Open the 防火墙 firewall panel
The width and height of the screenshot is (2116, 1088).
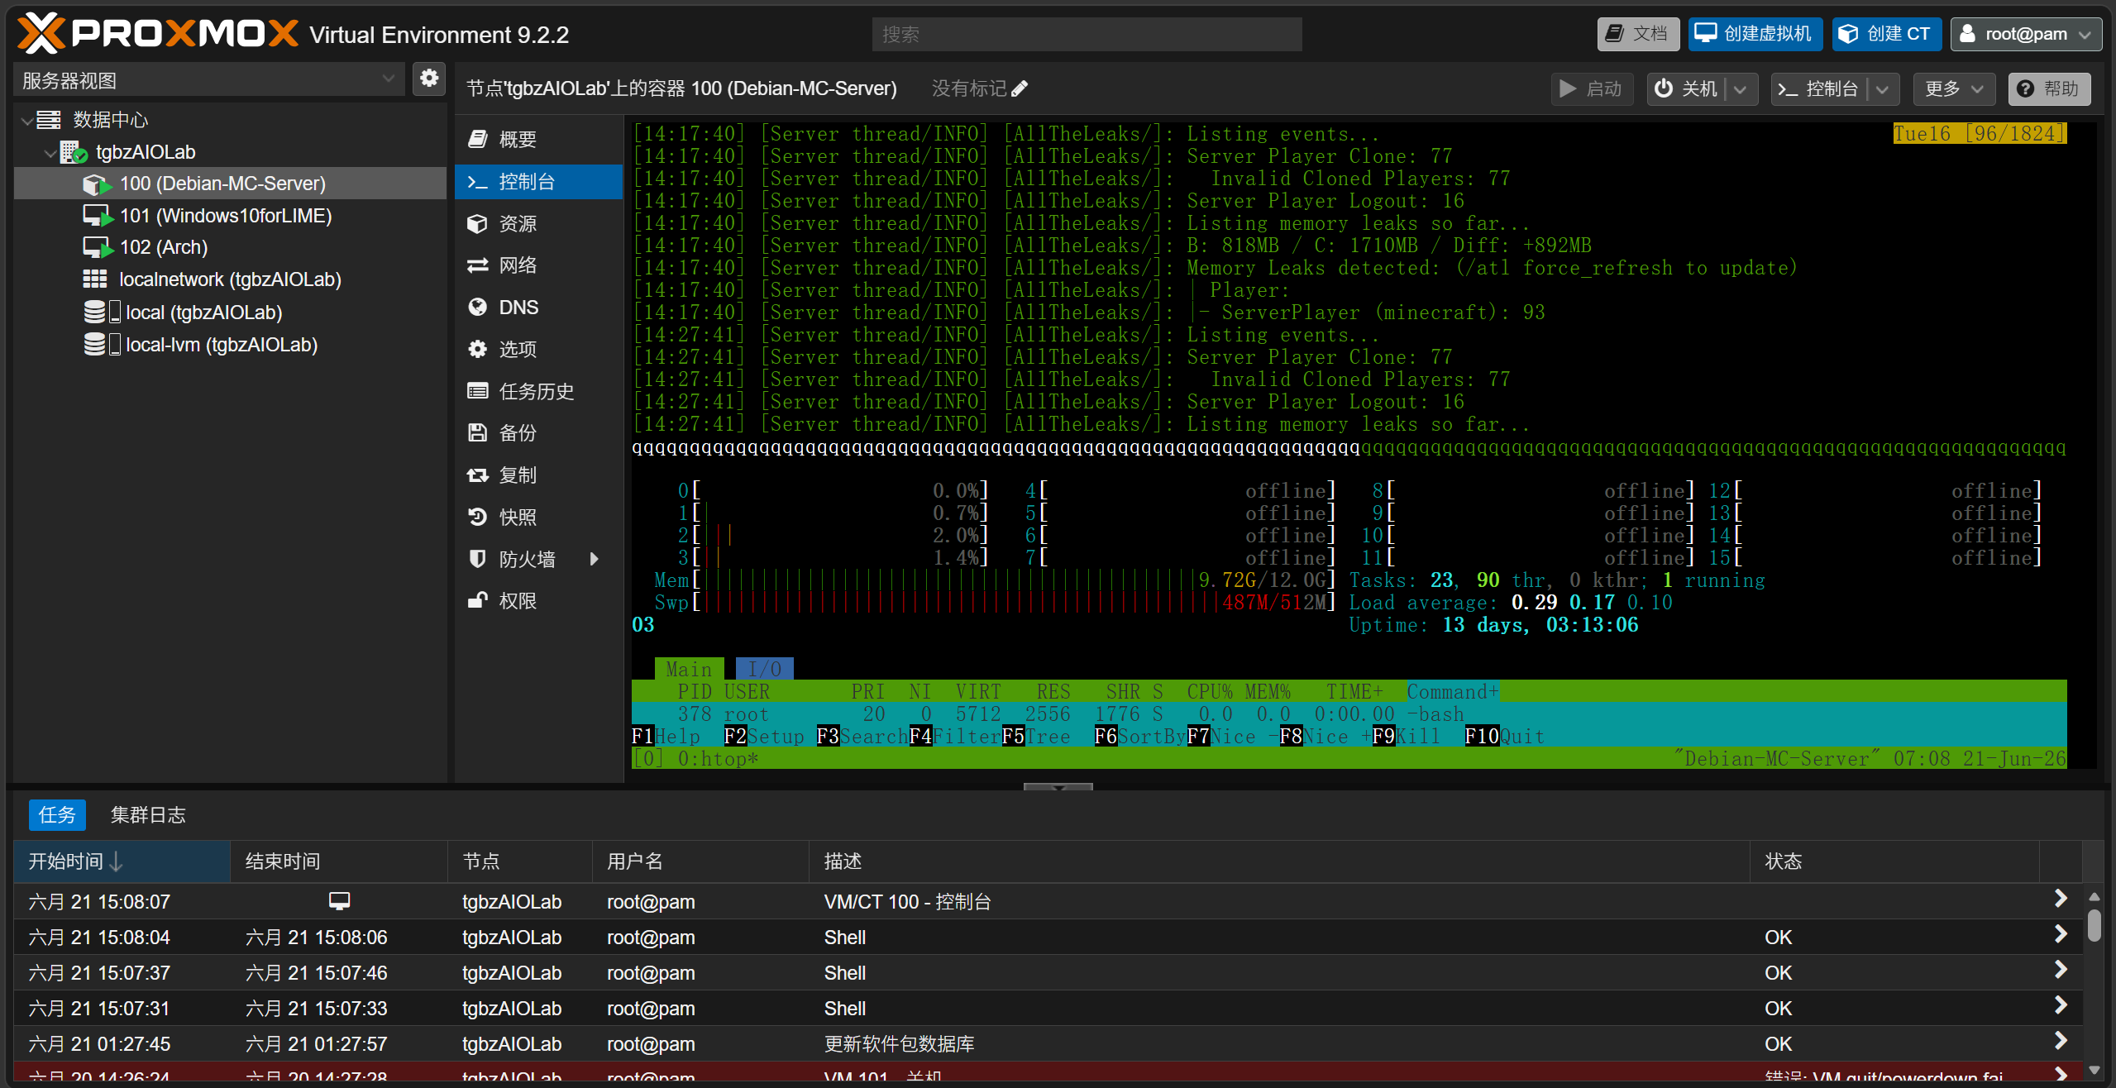[538, 560]
